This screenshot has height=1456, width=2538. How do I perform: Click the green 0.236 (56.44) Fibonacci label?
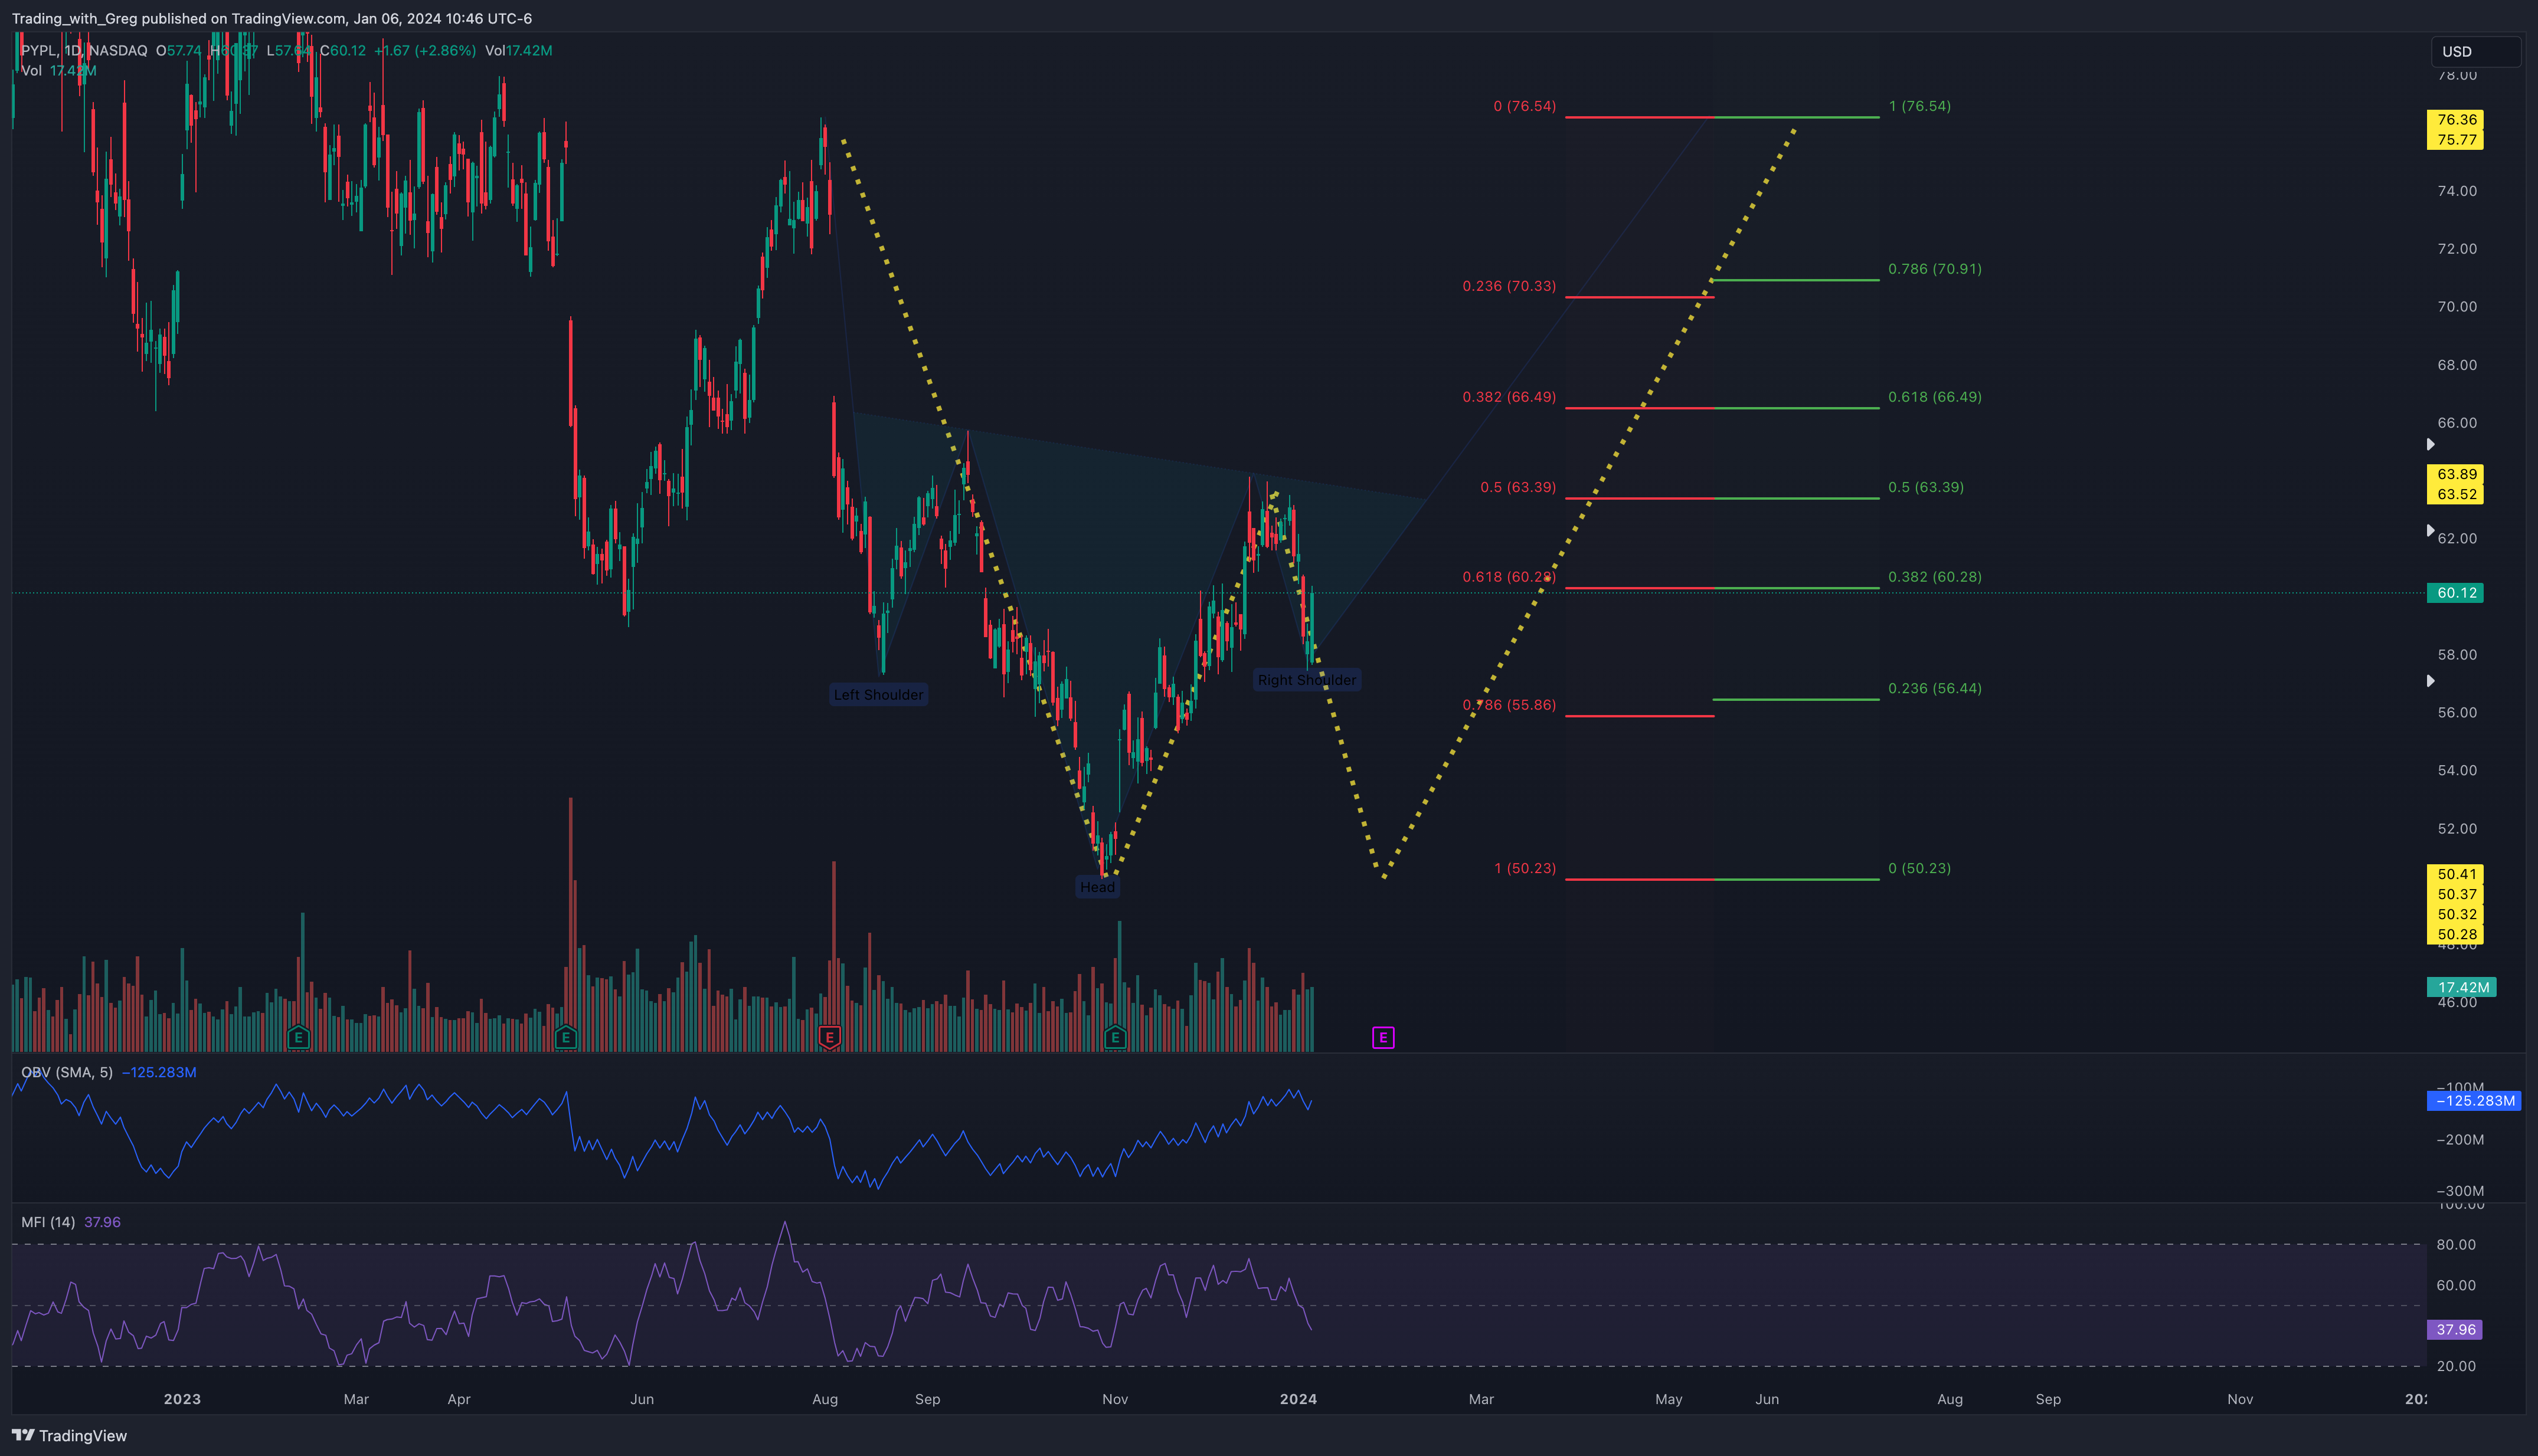point(1935,688)
